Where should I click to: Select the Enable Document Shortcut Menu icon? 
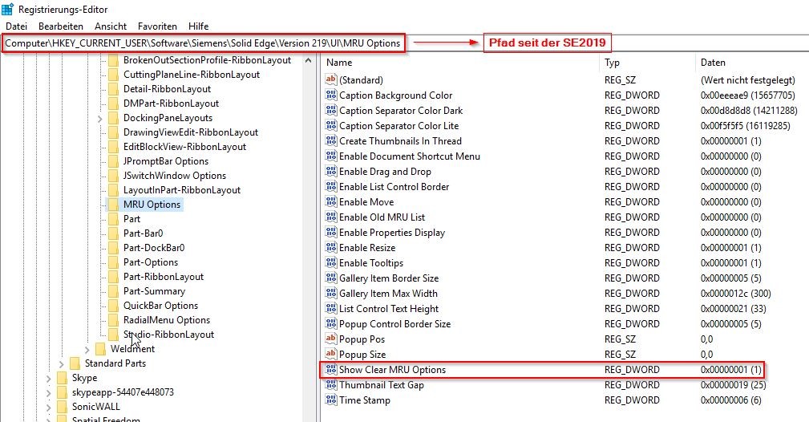[x=330, y=156]
